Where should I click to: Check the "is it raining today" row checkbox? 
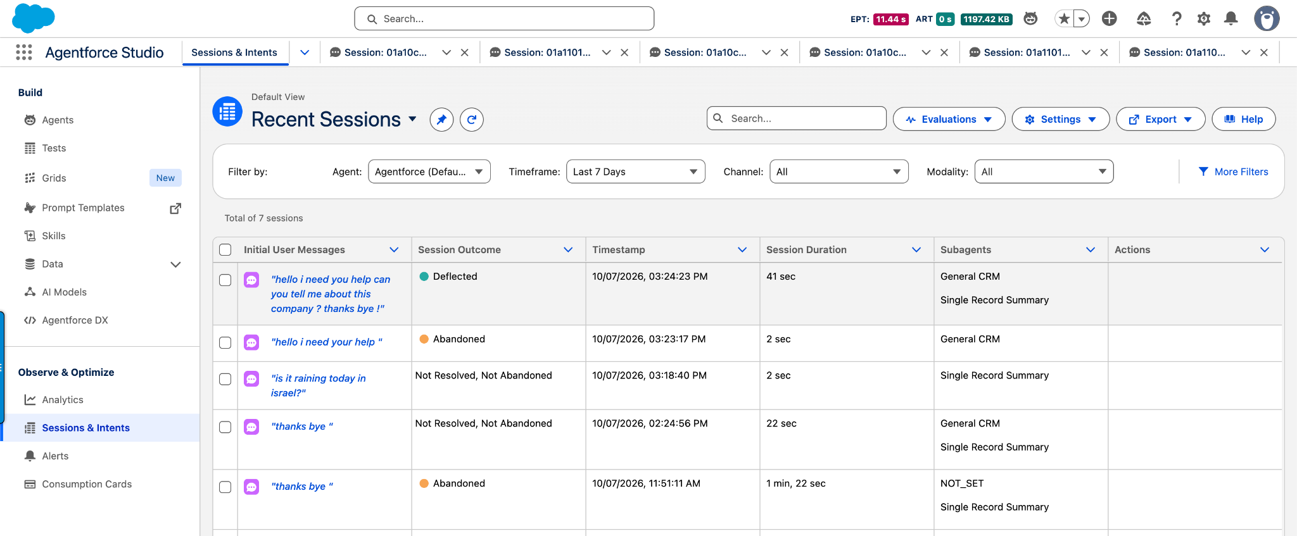point(225,378)
